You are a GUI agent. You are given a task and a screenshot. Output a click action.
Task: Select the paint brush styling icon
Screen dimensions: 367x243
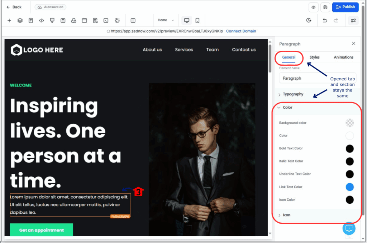pos(52,20)
